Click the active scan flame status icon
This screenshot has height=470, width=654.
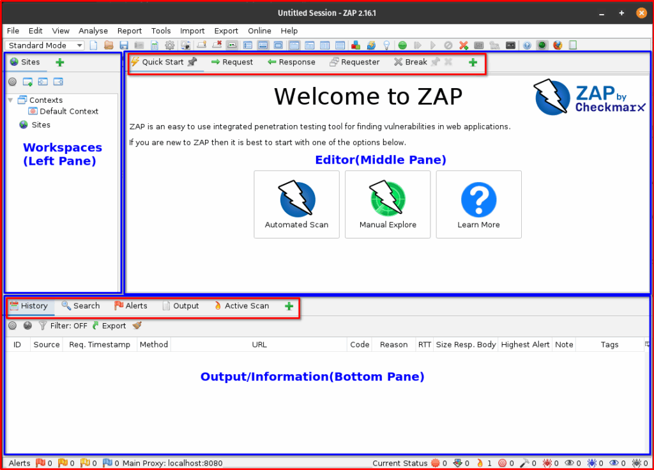484,463
